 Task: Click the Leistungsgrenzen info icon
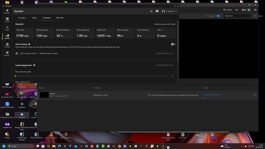[34, 65]
